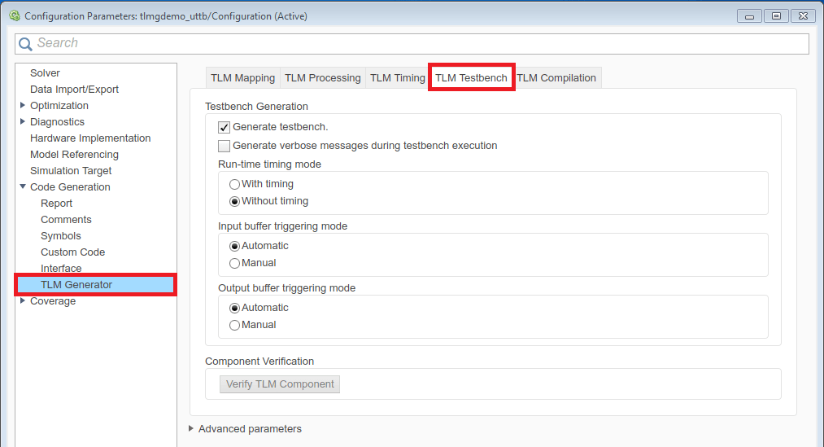Open the TLM Compilation tab

(556, 78)
